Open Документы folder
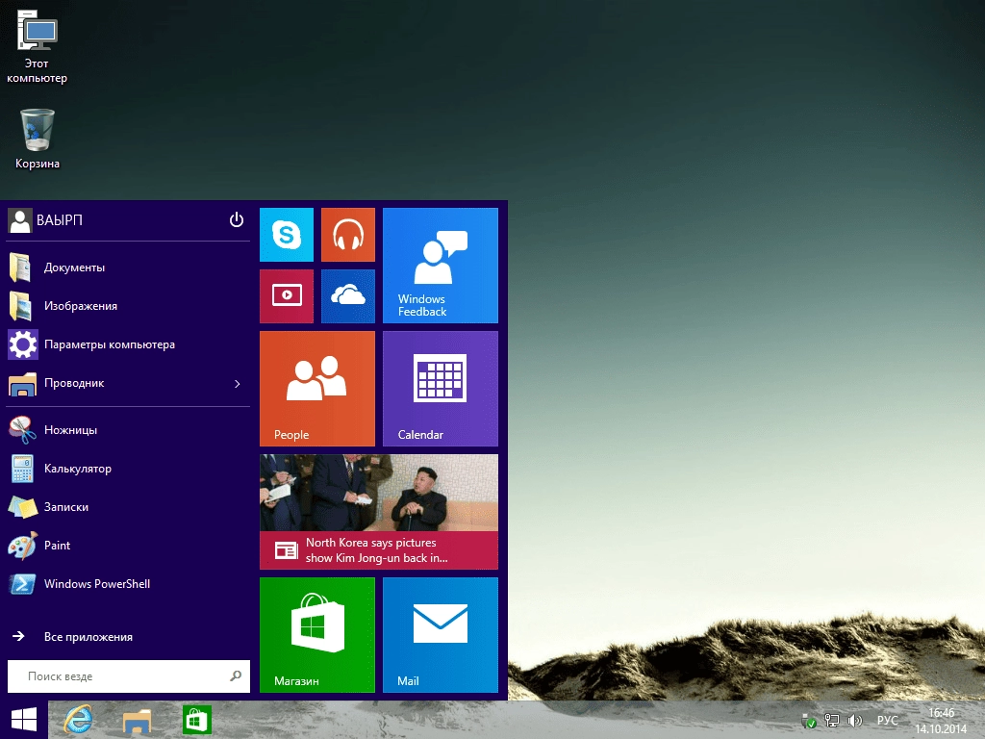Image resolution: width=985 pixels, height=739 pixels. [x=128, y=268]
